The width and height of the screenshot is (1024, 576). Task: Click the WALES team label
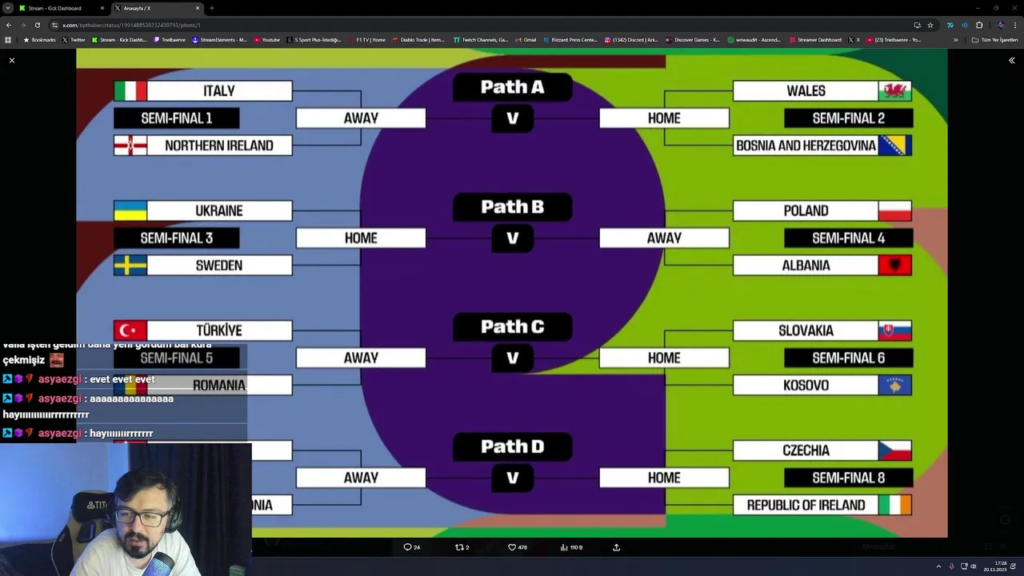[x=806, y=91]
